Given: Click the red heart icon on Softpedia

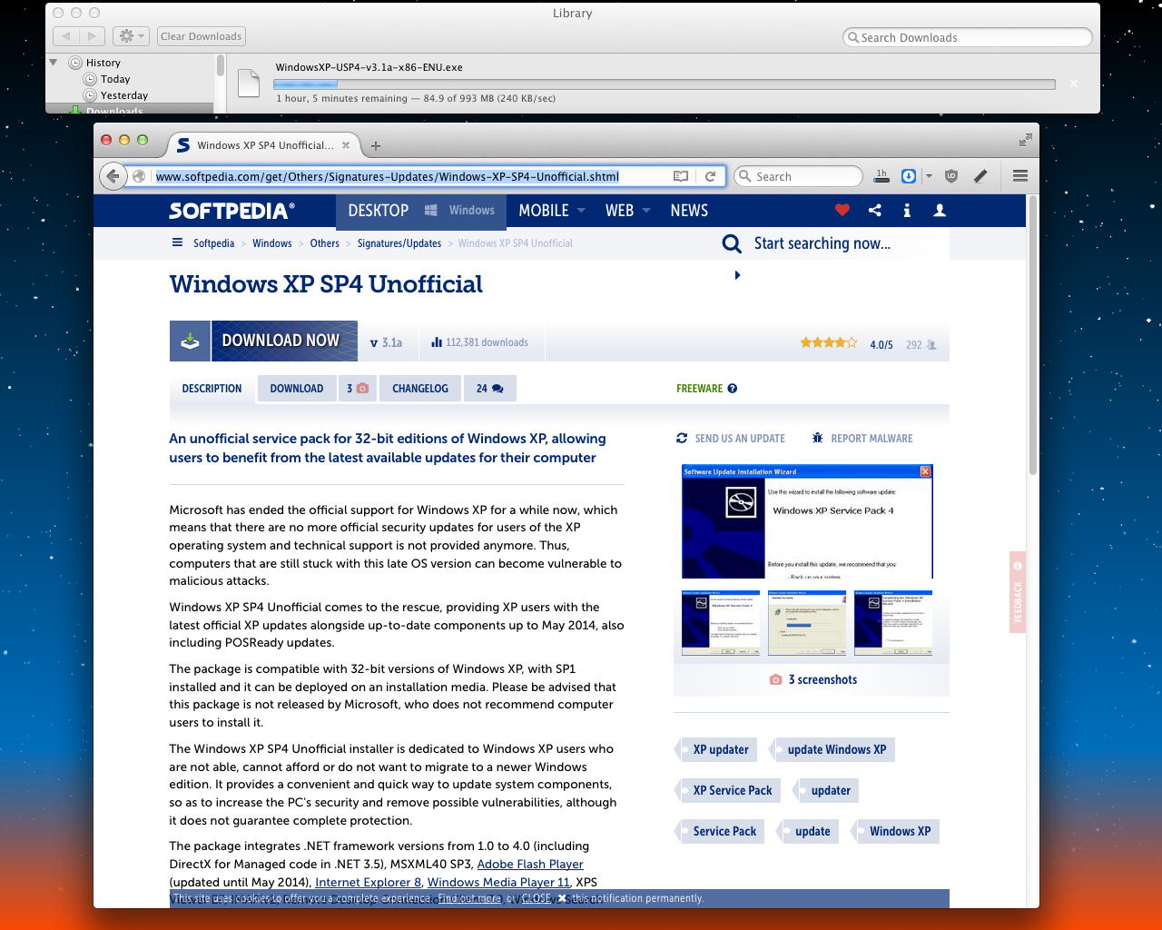Looking at the screenshot, I should click(x=842, y=210).
